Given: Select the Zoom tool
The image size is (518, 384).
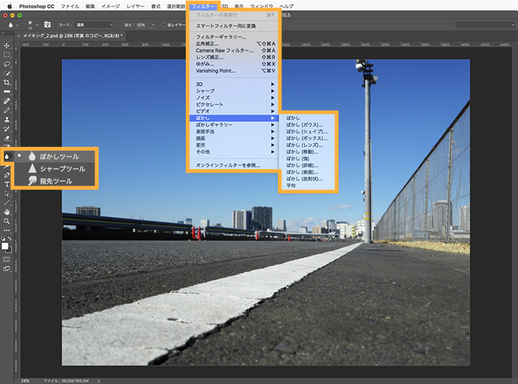Looking at the screenshot, I should pos(6,221).
